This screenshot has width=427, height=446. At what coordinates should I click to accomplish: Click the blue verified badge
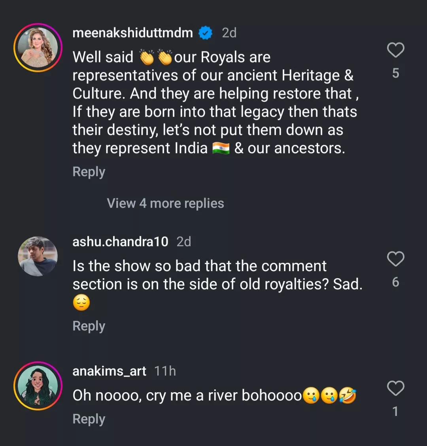click(x=205, y=33)
